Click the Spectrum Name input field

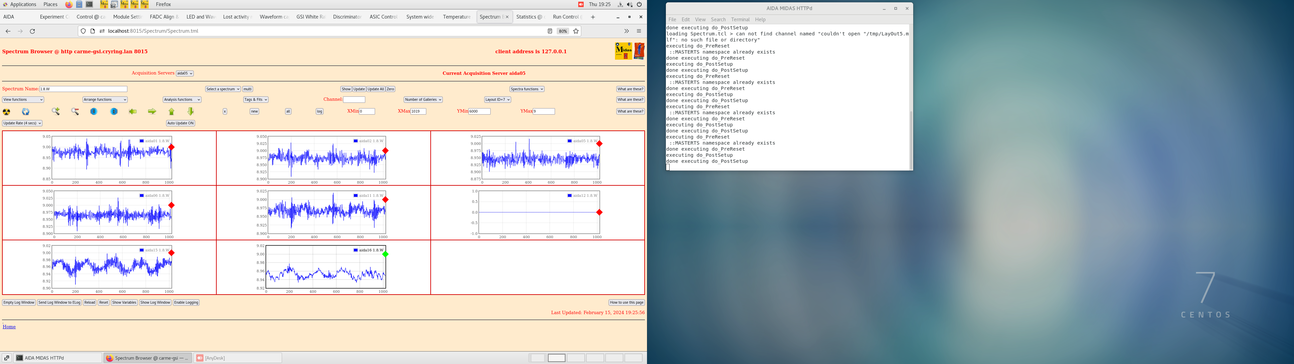coord(83,89)
